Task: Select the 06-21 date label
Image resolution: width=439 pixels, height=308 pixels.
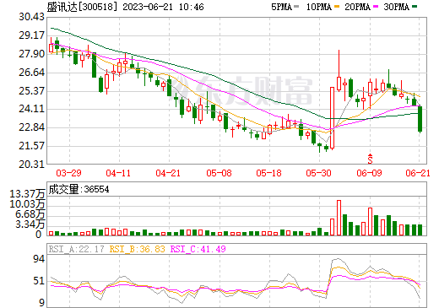Action: pyautogui.click(x=418, y=173)
